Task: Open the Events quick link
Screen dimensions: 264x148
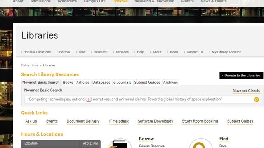Action: tap(52, 121)
